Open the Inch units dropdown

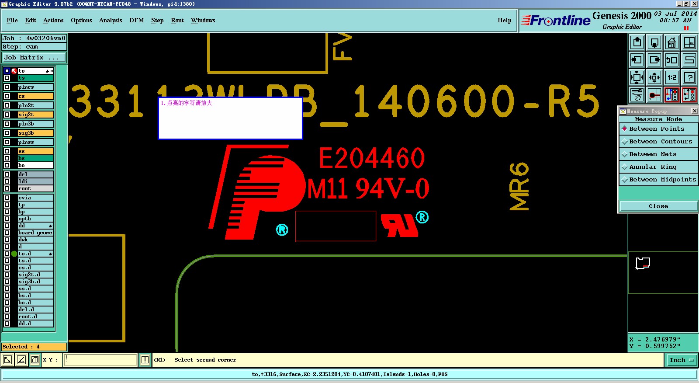pos(682,360)
